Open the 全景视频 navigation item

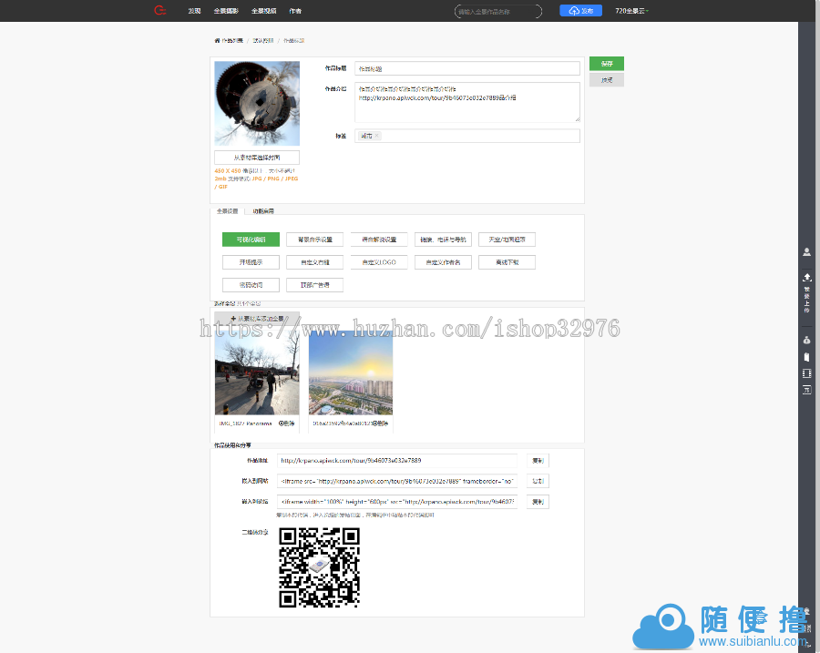[x=263, y=11]
